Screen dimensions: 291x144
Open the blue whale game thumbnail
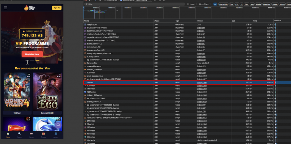(47, 124)
